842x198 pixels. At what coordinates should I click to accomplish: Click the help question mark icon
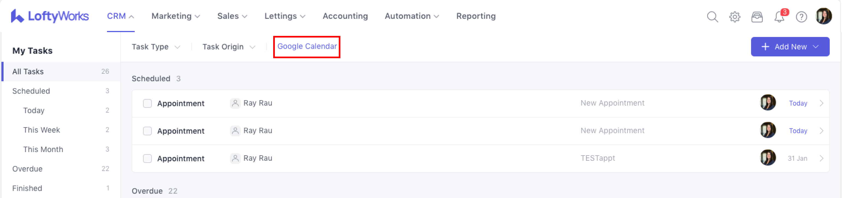(x=801, y=17)
